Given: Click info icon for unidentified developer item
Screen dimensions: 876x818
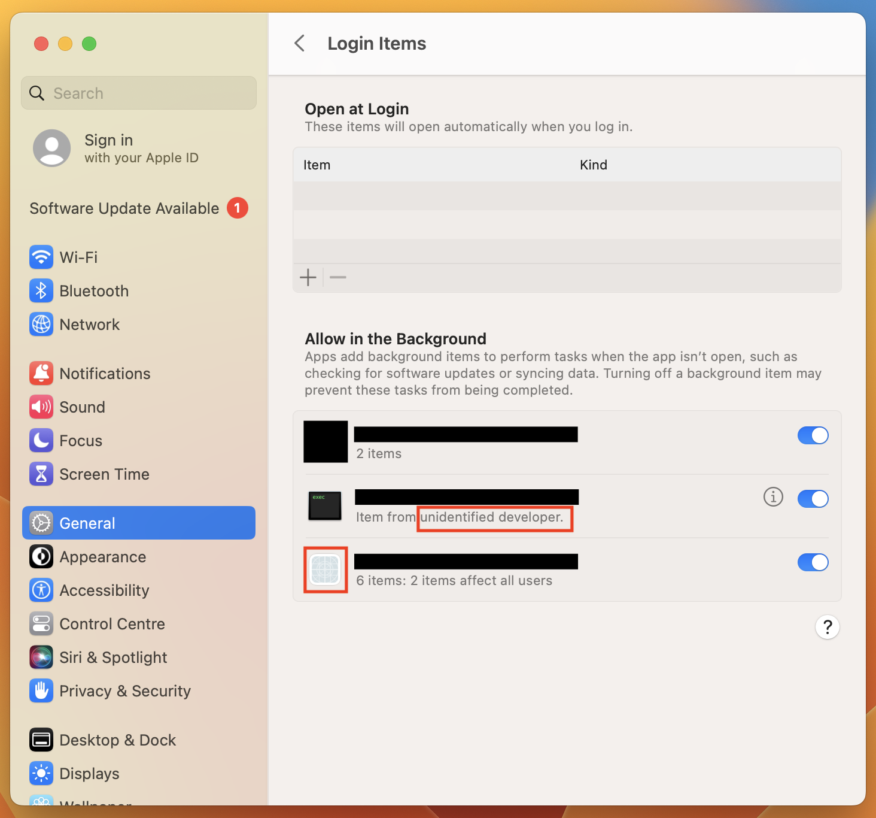Looking at the screenshot, I should point(773,497).
